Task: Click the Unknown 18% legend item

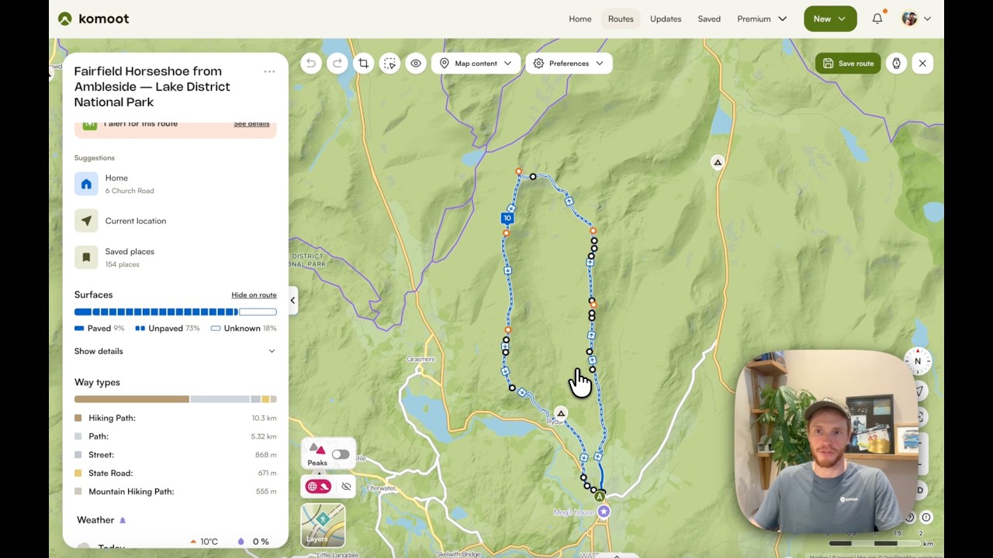Action: pyautogui.click(x=244, y=329)
